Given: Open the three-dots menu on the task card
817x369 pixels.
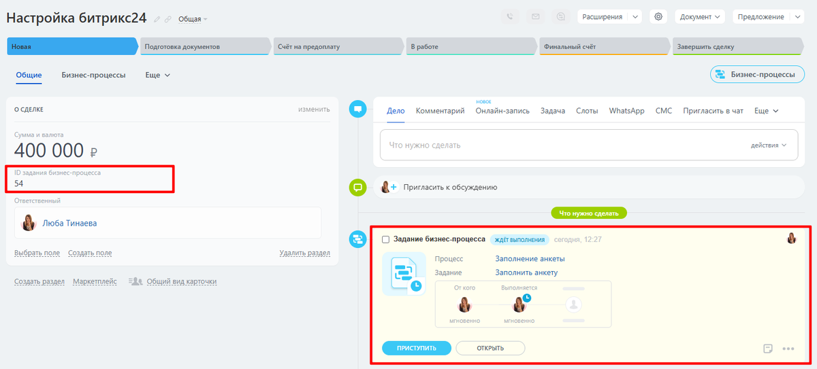Looking at the screenshot, I should pos(788,349).
